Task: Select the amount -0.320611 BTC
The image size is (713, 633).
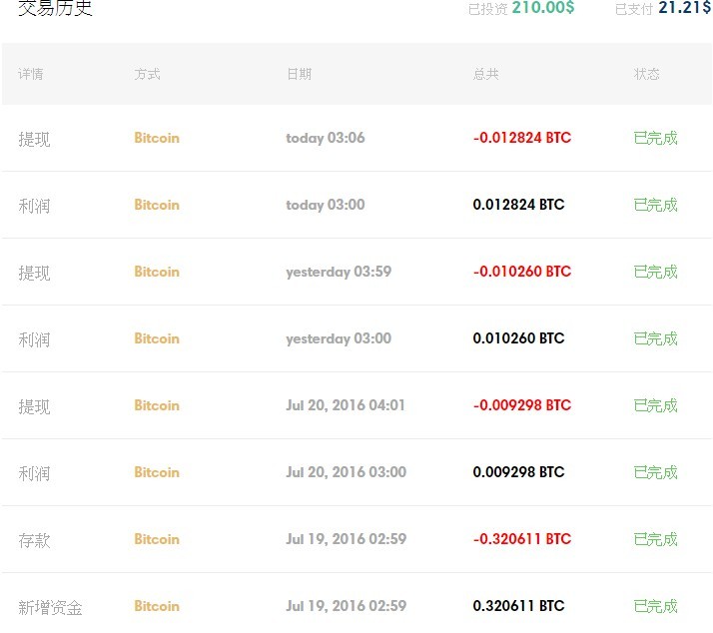Action: coord(522,538)
